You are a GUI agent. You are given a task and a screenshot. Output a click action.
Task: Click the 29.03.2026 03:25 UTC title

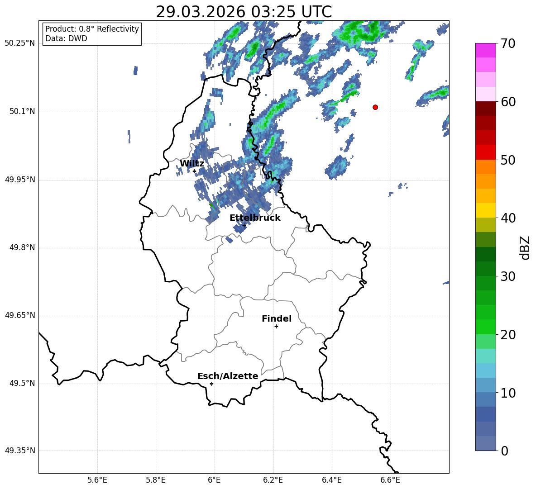[244, 12]
